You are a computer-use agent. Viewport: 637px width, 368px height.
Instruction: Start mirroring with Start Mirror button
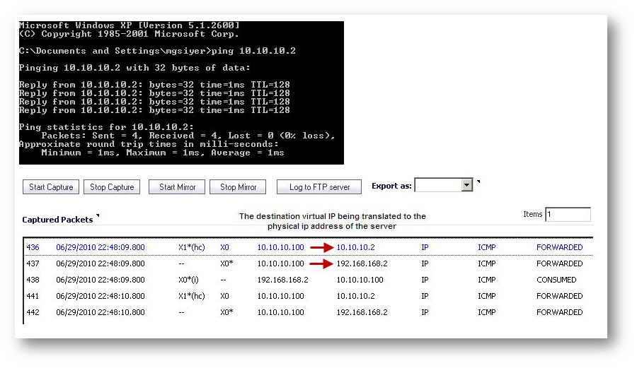(x=177, y=187)
